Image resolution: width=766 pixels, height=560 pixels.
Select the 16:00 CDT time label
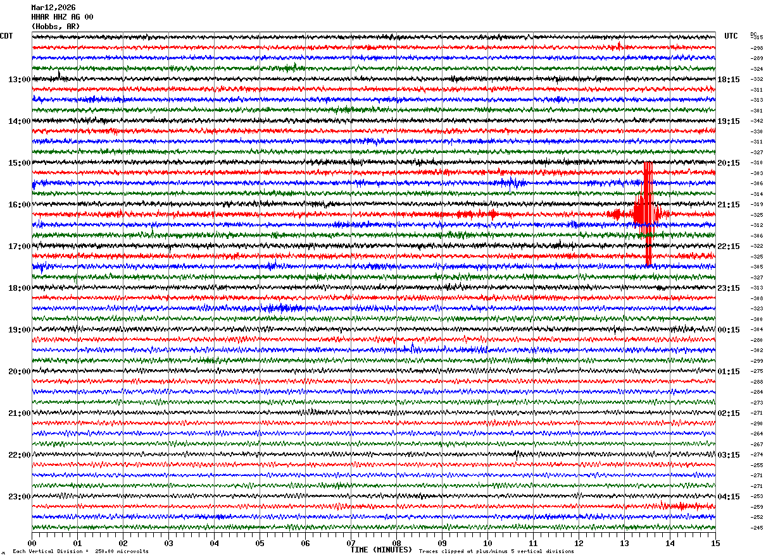pyautogui.click(x=20, y=205)
